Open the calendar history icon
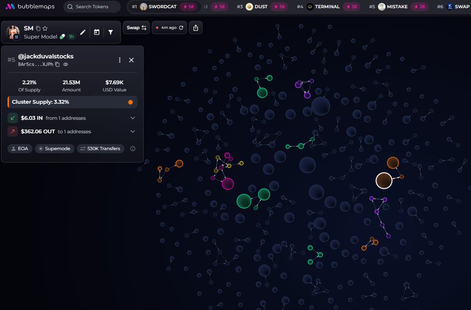471x310 pixels. click(x=97, y=32)
